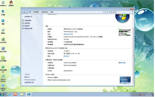Open 设备管理器 (Device Manager) link
Screen dimensions: 155x97
(28, 20)
